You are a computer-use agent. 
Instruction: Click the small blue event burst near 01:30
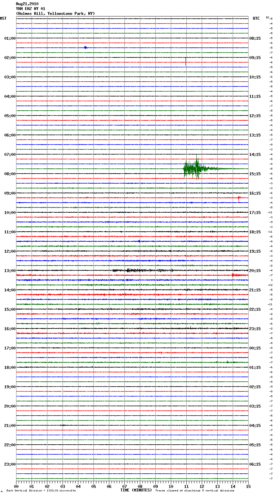85,47
